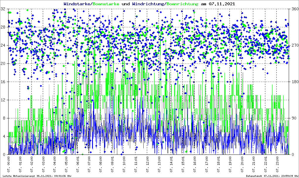Click the '07. 09:01' time axis label
Screen dimensions: 299x178
tap(112, 164)
